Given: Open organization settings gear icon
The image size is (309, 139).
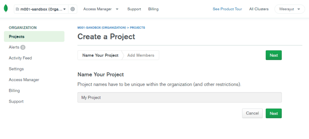Looking at the screenshot, I should coord(73,9).
